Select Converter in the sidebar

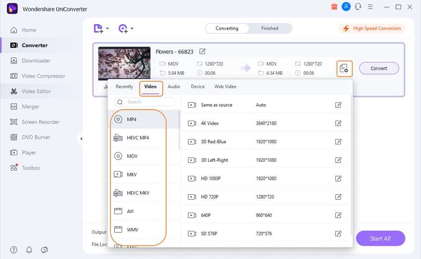click(29, 45)
